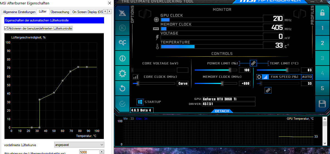
Task: Select the Lüfter tab
Action: click(43, 12)
